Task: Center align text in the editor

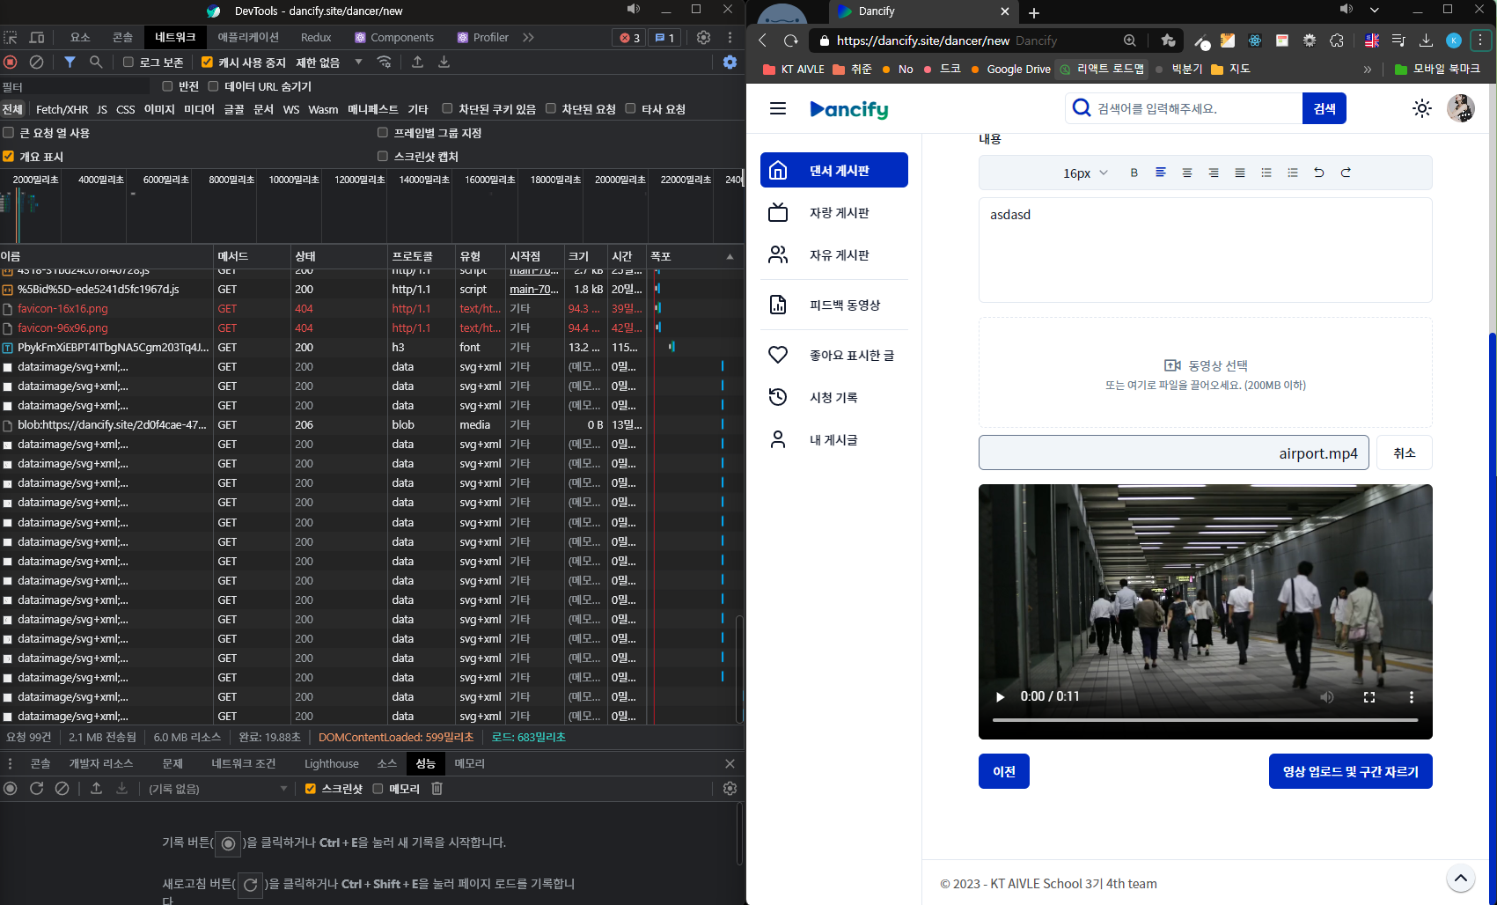Action: (x=1187, y=173)
